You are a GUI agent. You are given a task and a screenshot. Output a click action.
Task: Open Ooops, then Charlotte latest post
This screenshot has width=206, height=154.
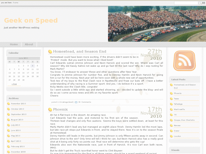[184, 120]
